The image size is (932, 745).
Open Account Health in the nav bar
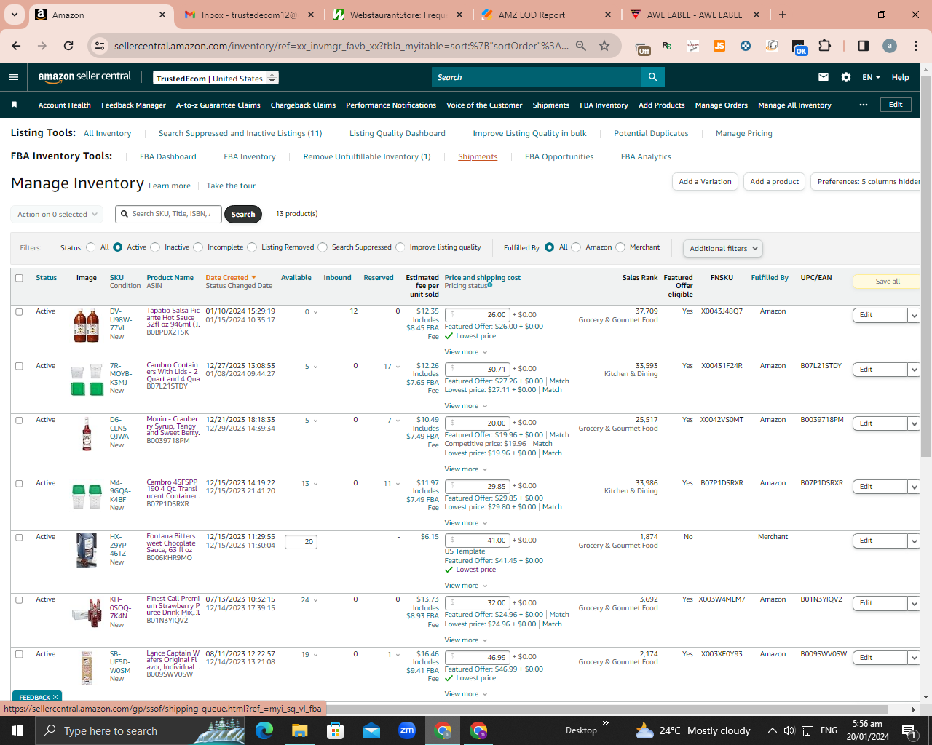[65, 105]
